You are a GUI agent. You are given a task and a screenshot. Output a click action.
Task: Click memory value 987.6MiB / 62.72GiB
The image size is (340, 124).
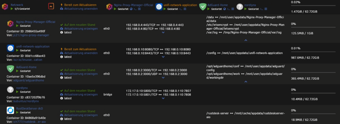(x=305, y=58)
